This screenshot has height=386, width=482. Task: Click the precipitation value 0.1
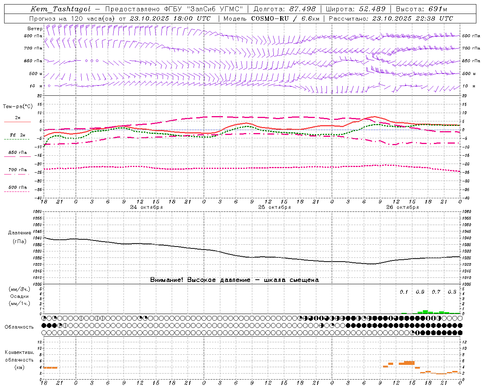point(404,292)
